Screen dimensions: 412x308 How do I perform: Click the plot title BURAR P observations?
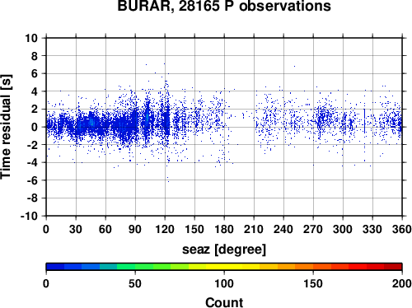[224, 6]
